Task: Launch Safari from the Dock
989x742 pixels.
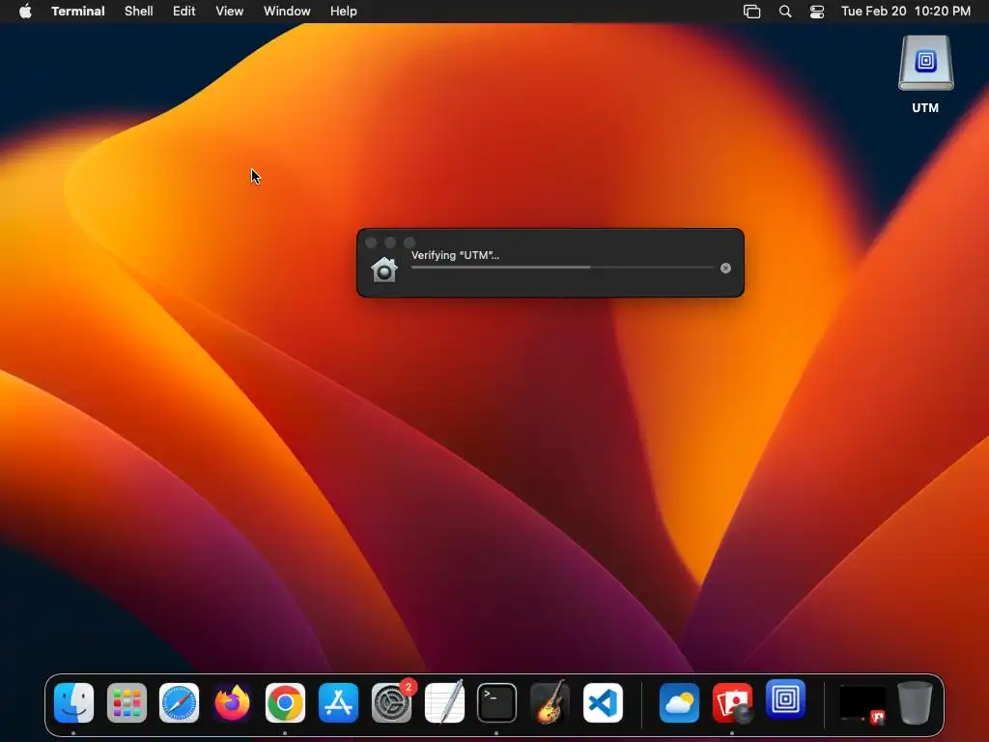Action: pyautogui.click(x=179, y=703)
